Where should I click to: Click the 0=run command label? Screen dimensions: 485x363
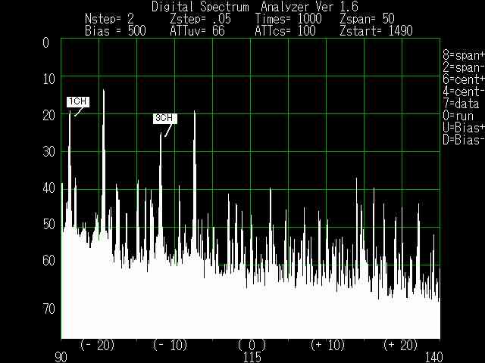458,116
